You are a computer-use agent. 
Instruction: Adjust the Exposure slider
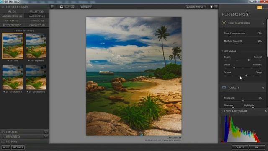(x=243, y=101)
